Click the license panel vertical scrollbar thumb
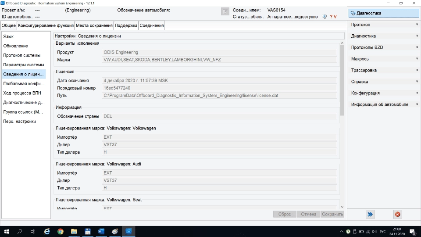Image resolution: width=421 pixels, height=237 pixels. pyautogui.click(x=342, y=80)
